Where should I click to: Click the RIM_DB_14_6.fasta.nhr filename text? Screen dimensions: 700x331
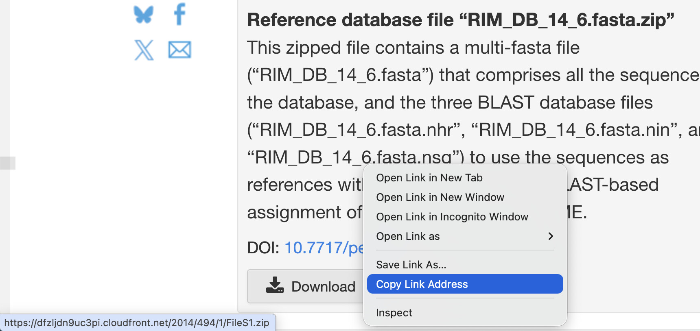pos(357,130)
